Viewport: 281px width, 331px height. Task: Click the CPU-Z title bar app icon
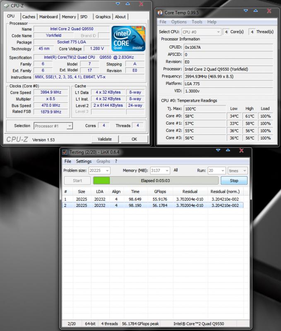pos(6,6)
